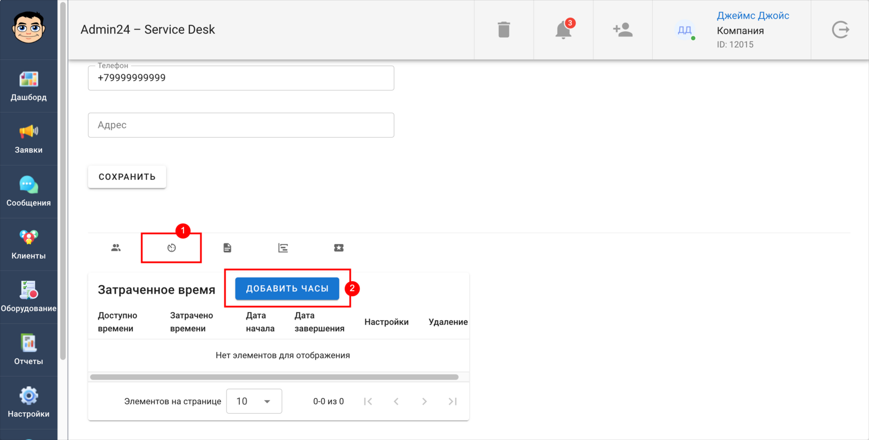Open notifications bell with badge
The height and width of the screenshot is (440, 869).
tap(564, 29)
